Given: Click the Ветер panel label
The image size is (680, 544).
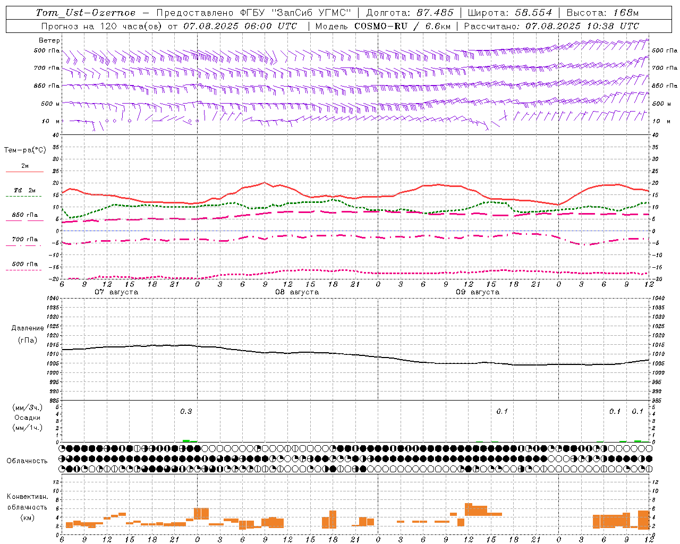Looking at the screenshot, I should [49, 40].
